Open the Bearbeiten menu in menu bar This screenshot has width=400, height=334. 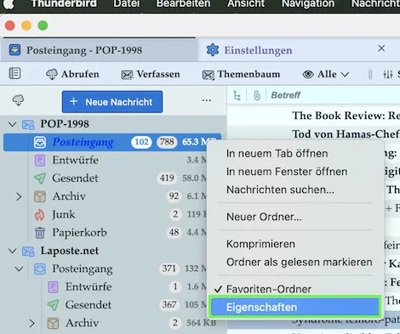coord(183,4)
